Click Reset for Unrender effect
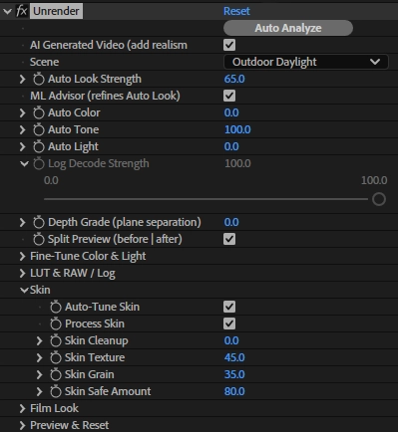This screenshot has width=398, height=432. click(236, 11)
